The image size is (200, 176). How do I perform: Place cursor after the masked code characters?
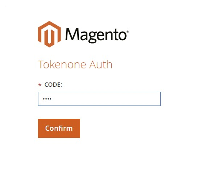[52, 99]
